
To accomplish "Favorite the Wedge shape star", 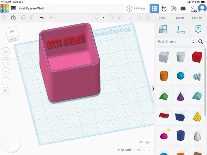I will click(x=185, y=110).
